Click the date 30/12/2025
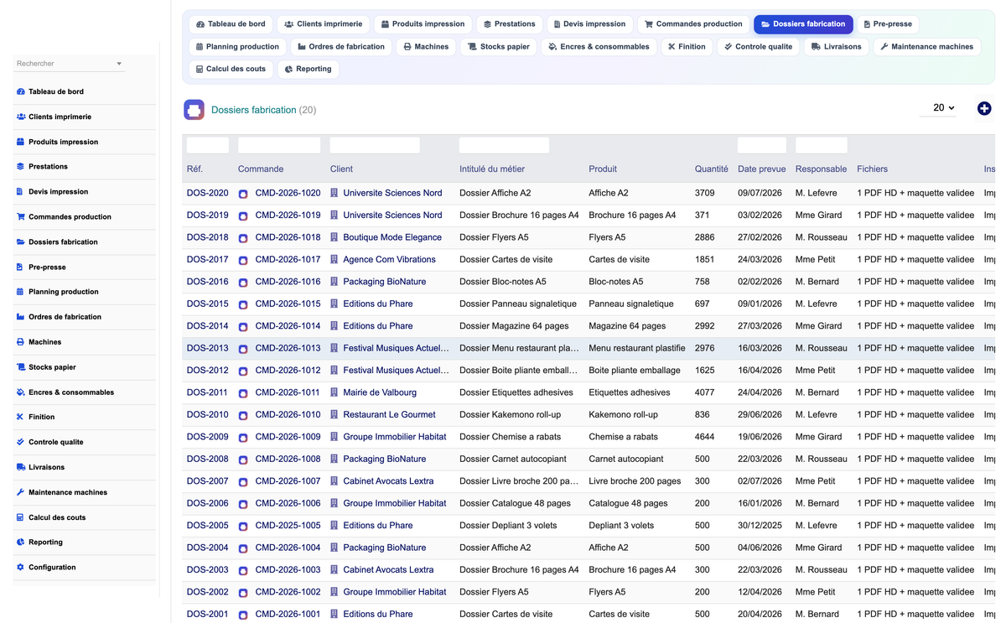The height and width of the screenshot is (623, 1006). point(760,526)
